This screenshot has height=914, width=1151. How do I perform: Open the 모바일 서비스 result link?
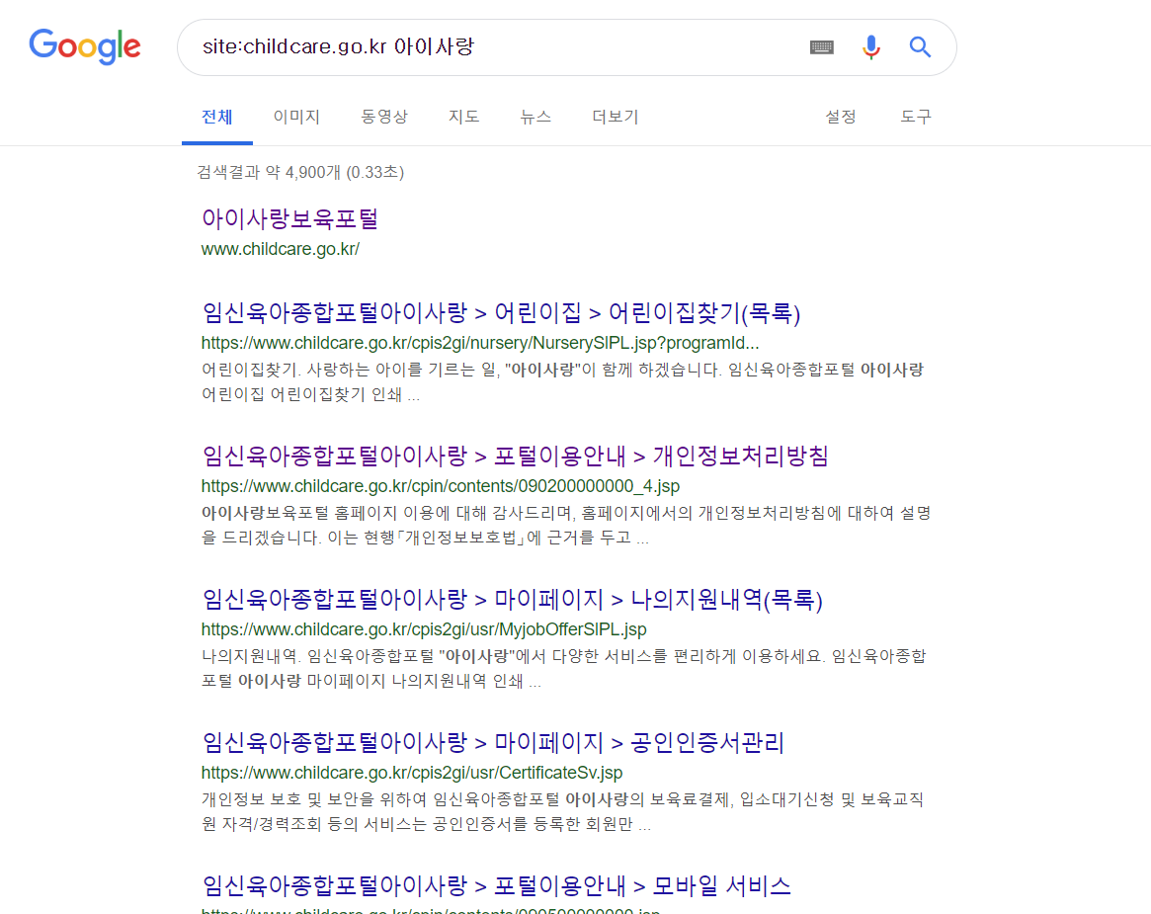496,884
